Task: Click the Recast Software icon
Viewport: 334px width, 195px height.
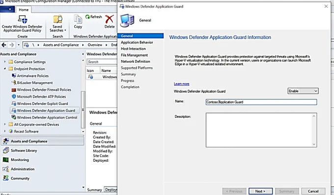Action: (11, 131)
